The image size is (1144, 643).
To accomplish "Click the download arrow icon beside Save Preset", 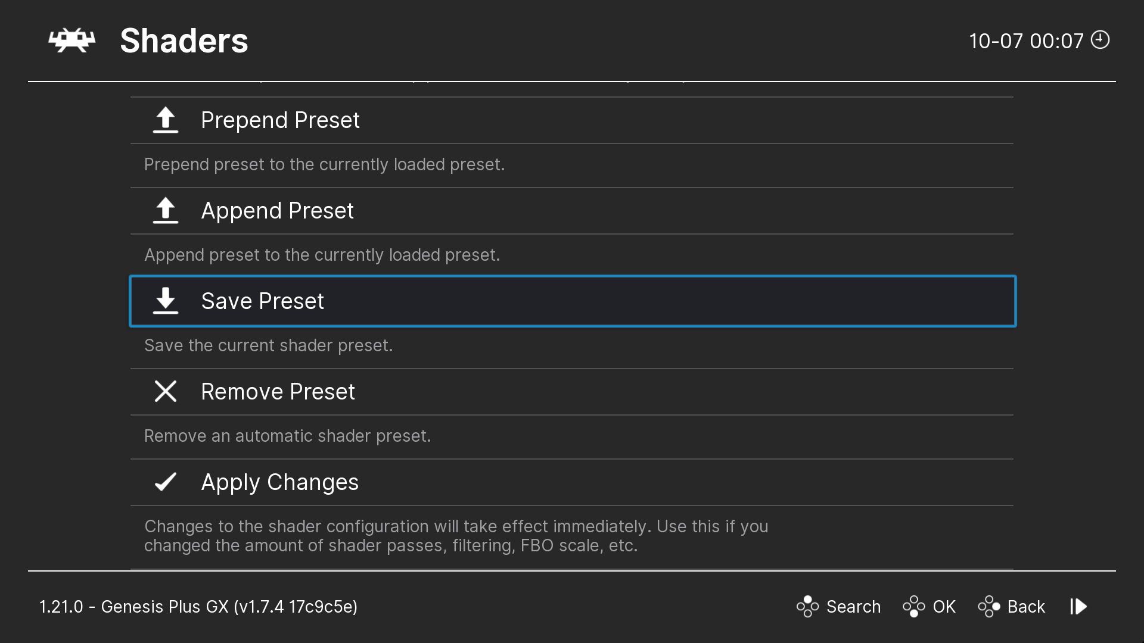I will [x=166, y=301].
